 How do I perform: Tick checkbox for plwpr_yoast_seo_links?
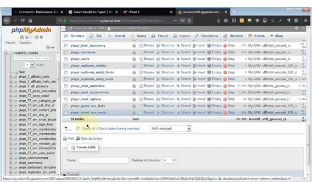pos(66,106)
